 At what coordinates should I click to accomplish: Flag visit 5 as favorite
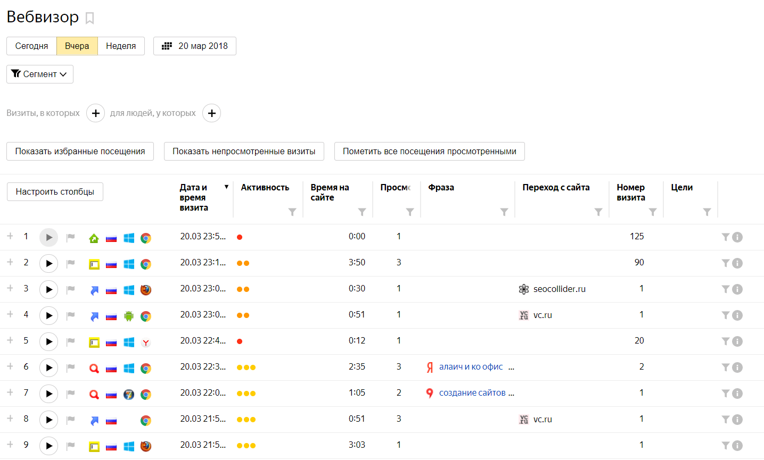(71, 341)
